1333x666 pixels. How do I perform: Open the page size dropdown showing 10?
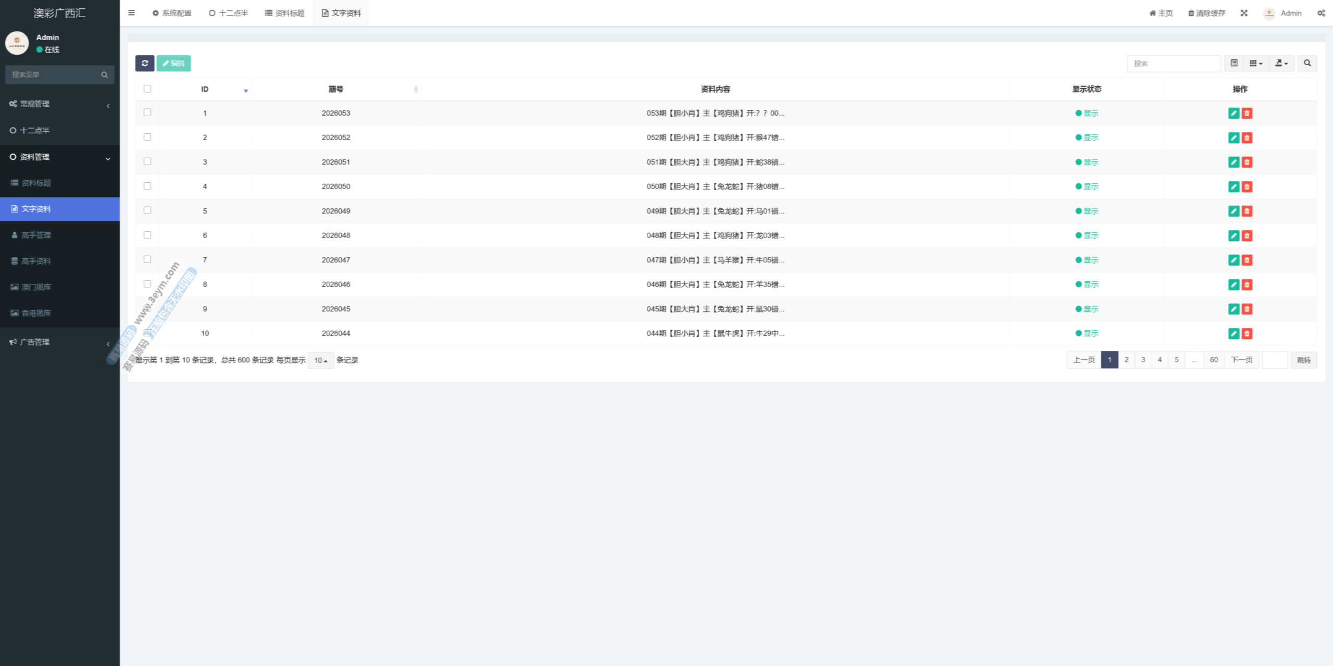click(x=320, y=360)
